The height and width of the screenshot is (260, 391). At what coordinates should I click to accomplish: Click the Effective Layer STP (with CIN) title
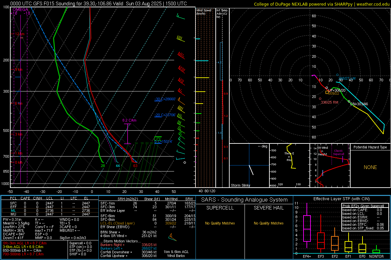pyautogui.click(x=341, y=199)
